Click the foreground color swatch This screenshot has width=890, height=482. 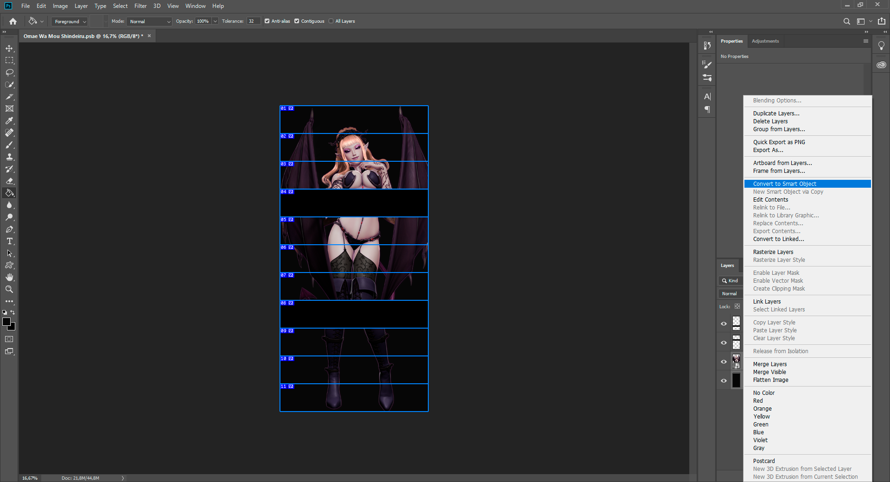pos(6,322)
